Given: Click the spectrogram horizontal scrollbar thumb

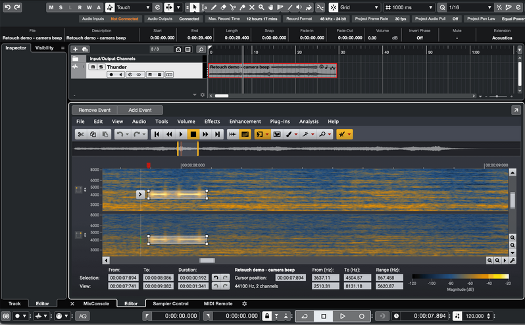Looking at the screenshot, I should coord(207,261).
